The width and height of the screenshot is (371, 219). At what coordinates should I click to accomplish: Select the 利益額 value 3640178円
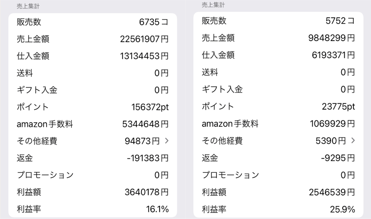[x=147, y=192]
